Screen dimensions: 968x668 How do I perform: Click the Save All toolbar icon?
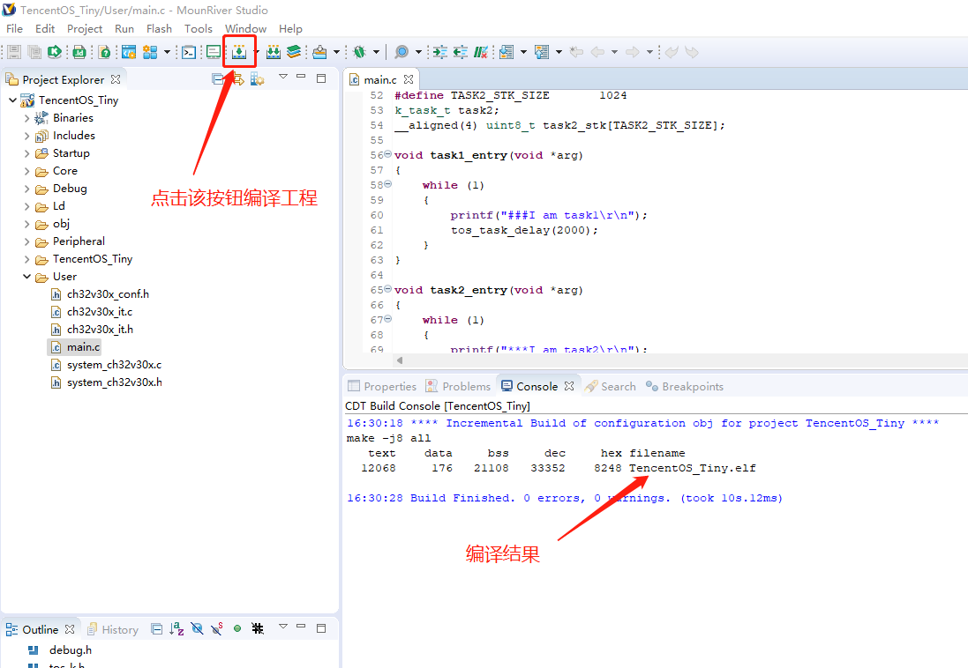point(34,52)
